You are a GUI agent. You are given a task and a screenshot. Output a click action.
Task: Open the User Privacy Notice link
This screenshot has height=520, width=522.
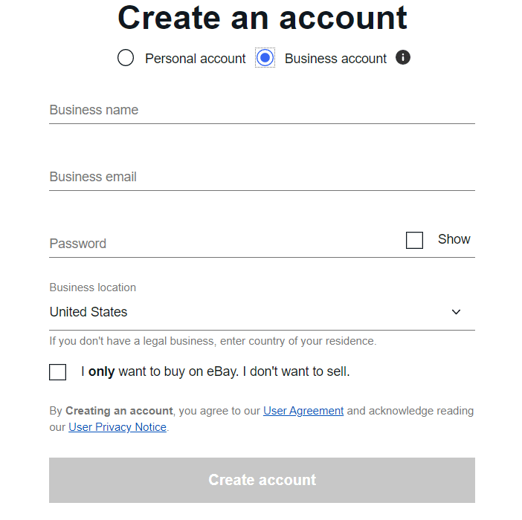coord(117,427)
